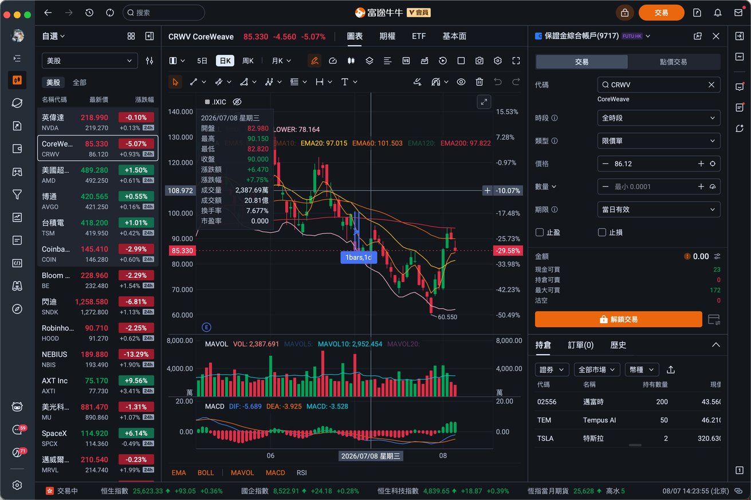
Task: Open the candlestick chart type icon
Action: [x=351, y=61]
